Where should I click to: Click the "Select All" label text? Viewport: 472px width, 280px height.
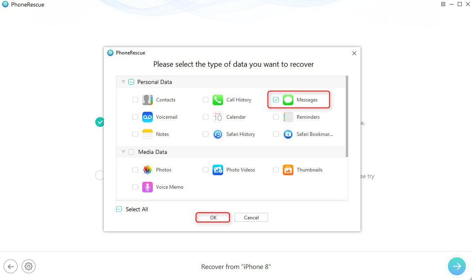click(x=136, y=209)
